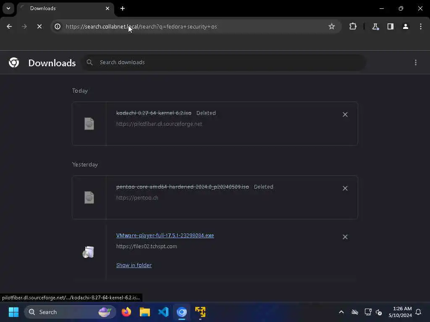Open the profile avatar icon
This screenshot has height=322, width=430.
(406, 26)
